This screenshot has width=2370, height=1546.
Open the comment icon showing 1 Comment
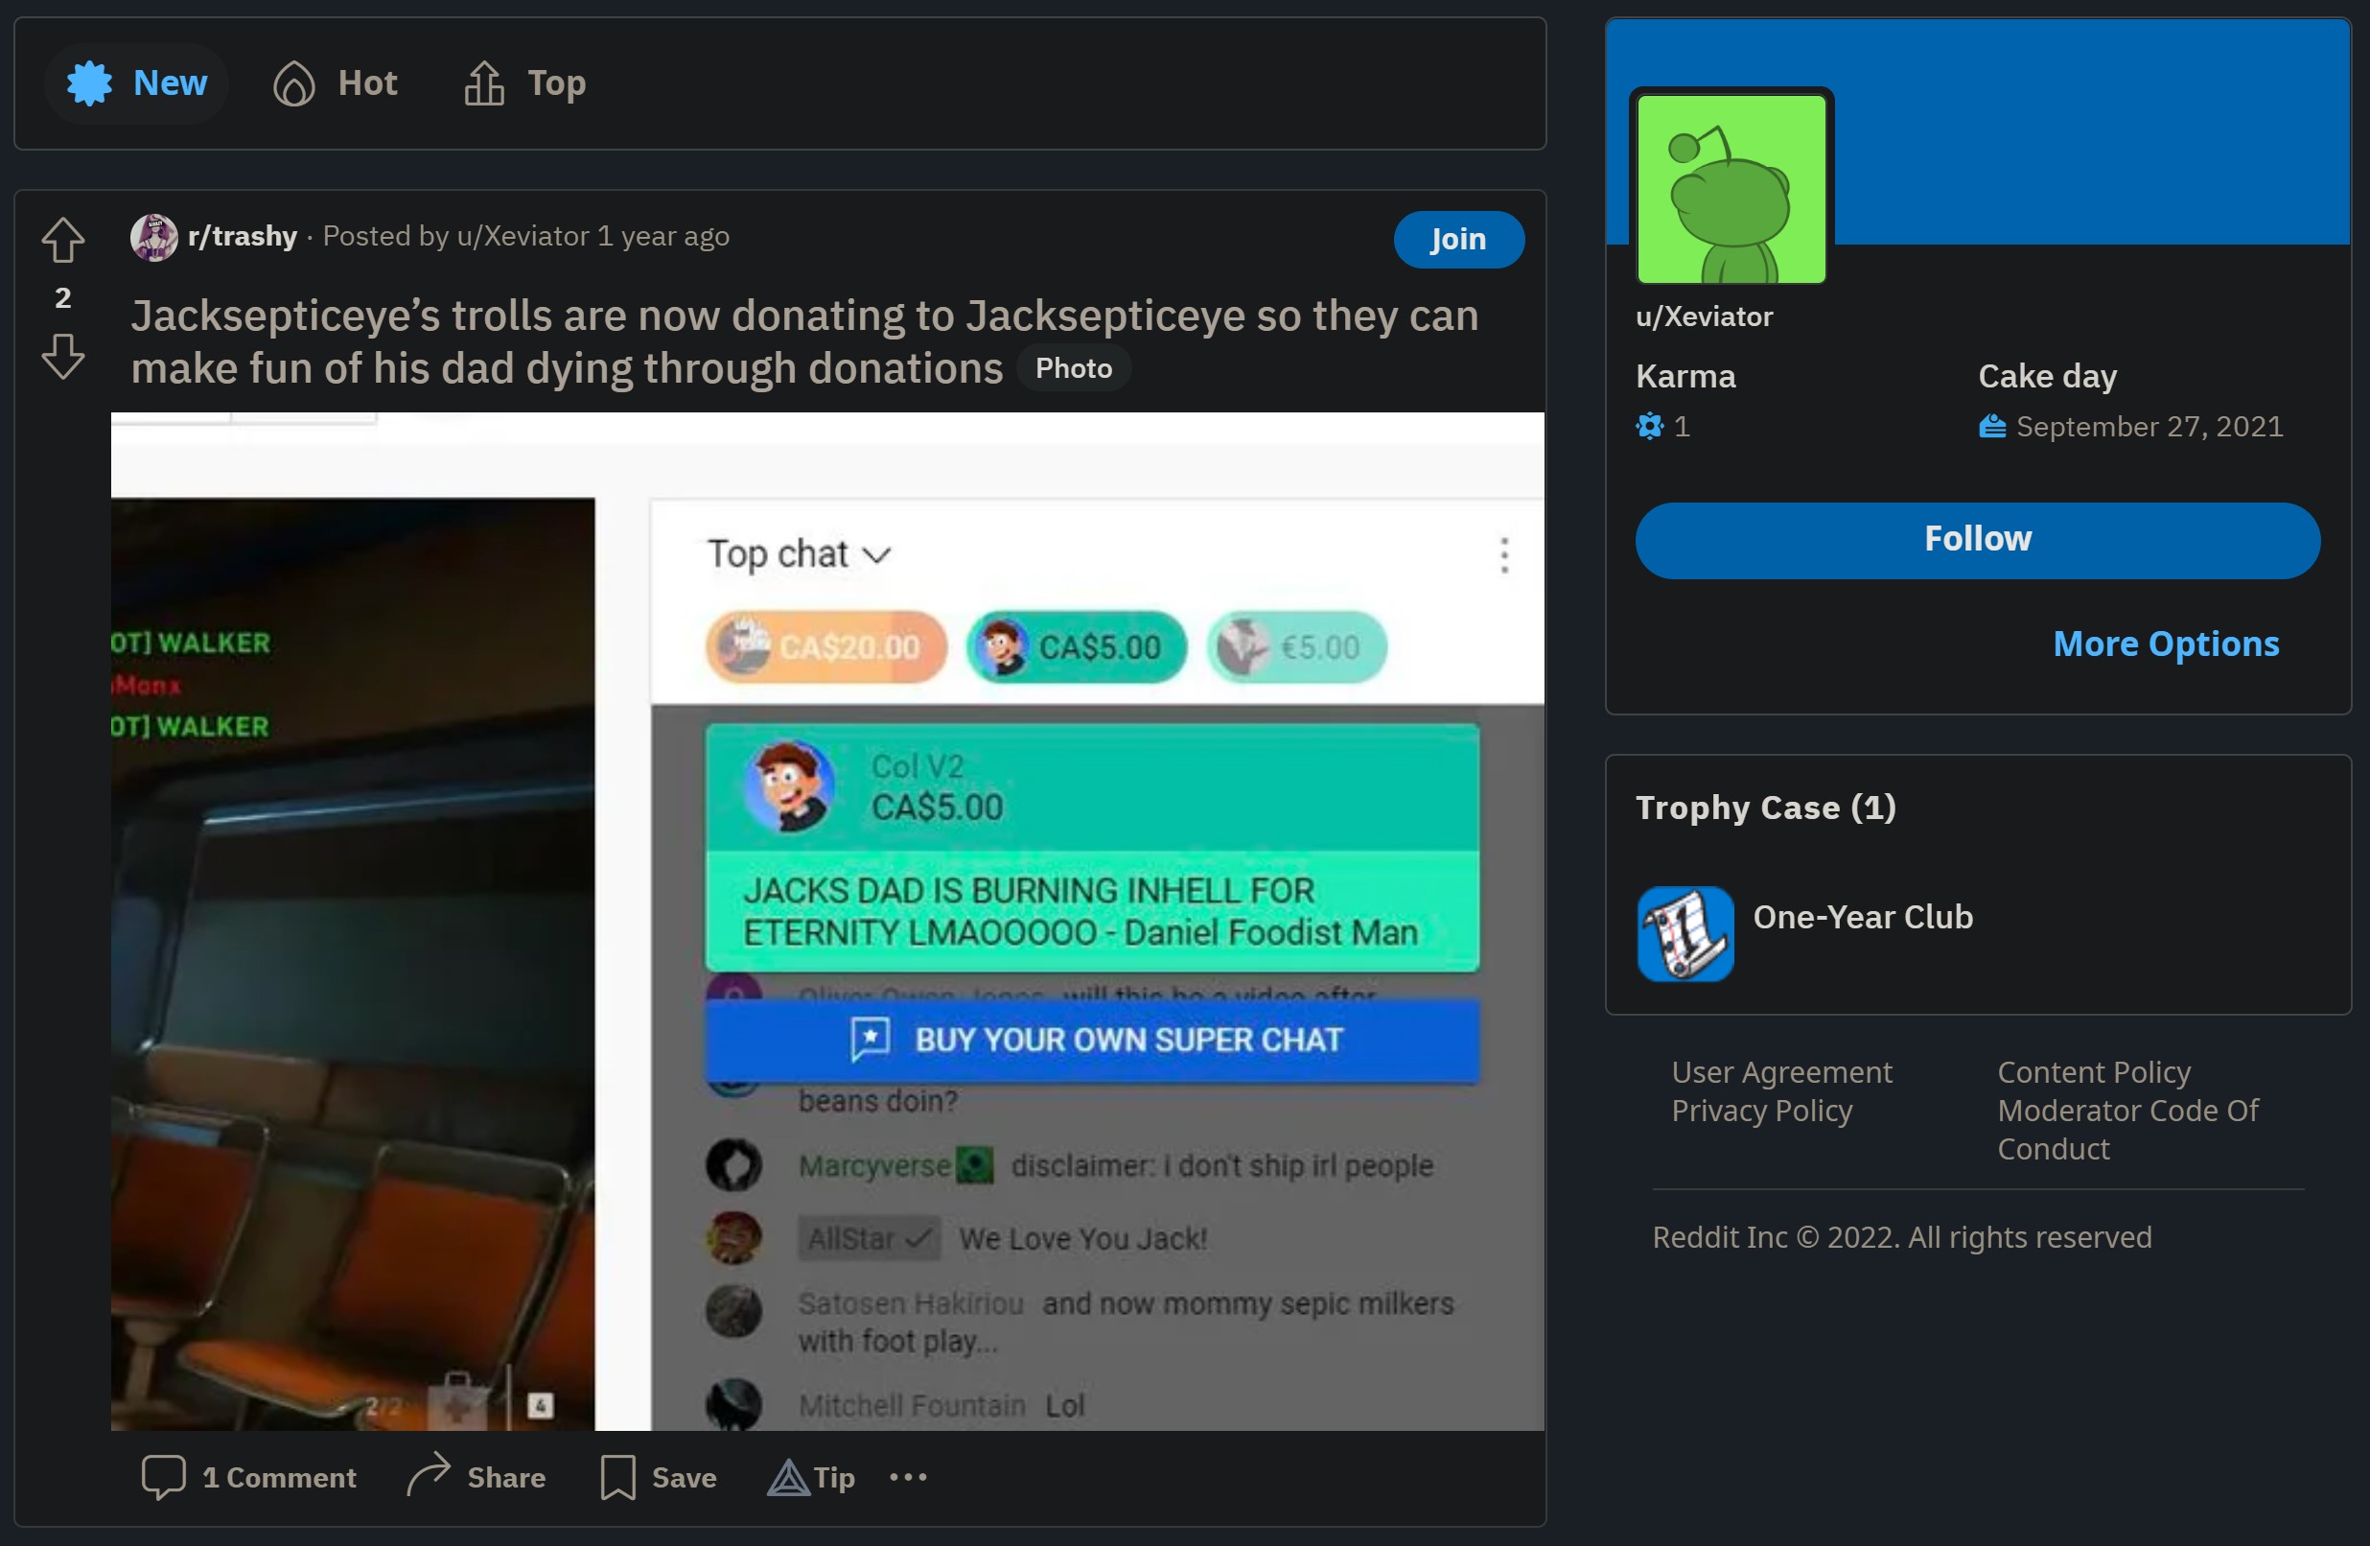163,1476
